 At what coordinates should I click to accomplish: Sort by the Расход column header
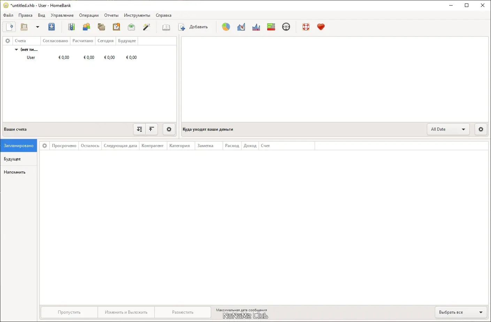tap(232, 146)
